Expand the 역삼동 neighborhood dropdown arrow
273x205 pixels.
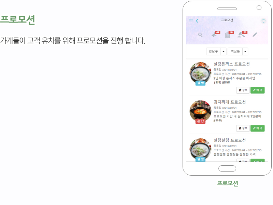245,52
